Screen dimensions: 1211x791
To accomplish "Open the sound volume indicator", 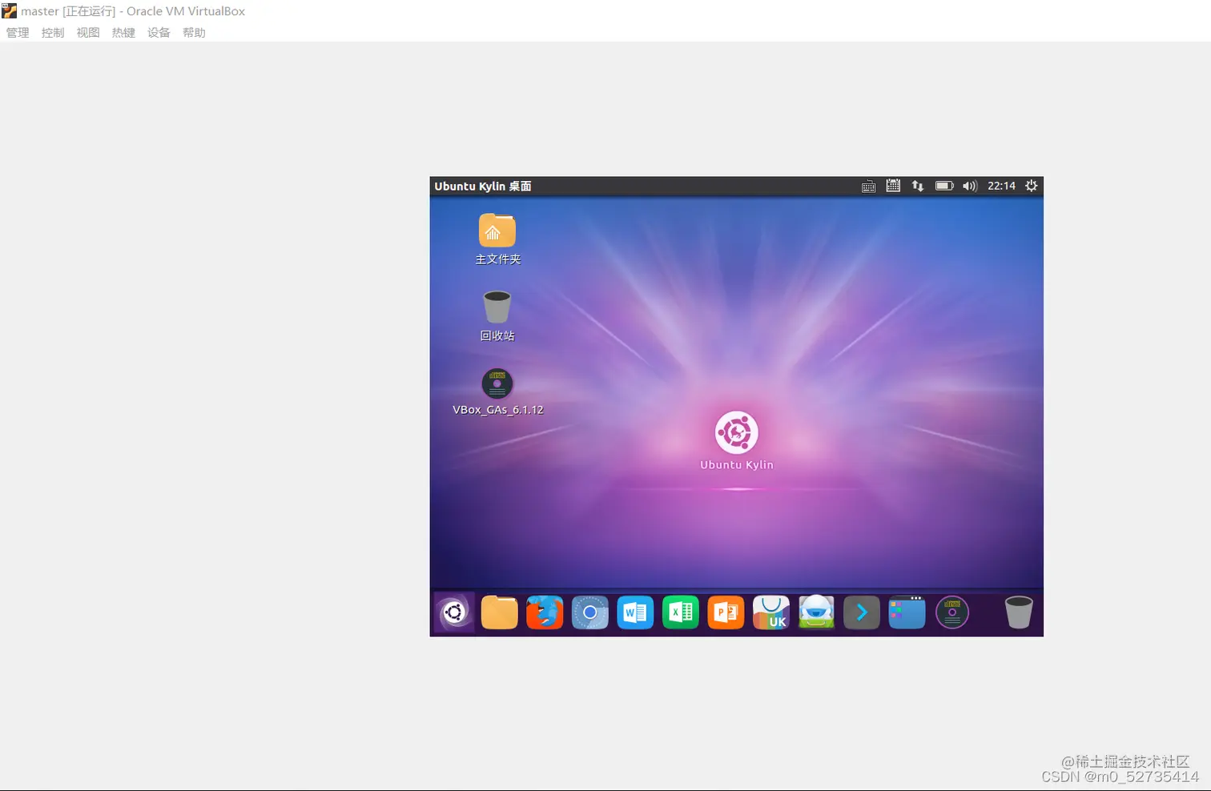I will coord(970,186).
